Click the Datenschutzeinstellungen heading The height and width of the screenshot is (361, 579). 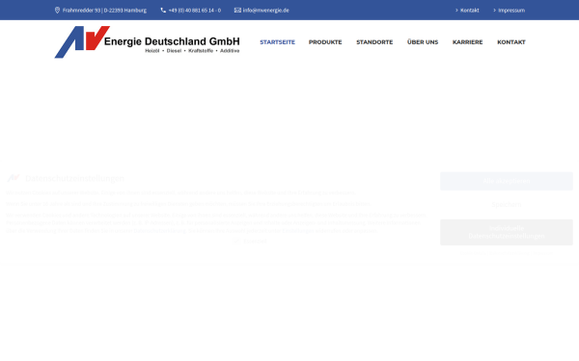74,178
